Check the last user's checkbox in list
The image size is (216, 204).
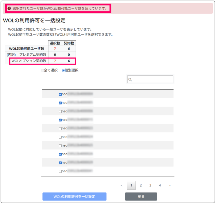click(60, 171)
